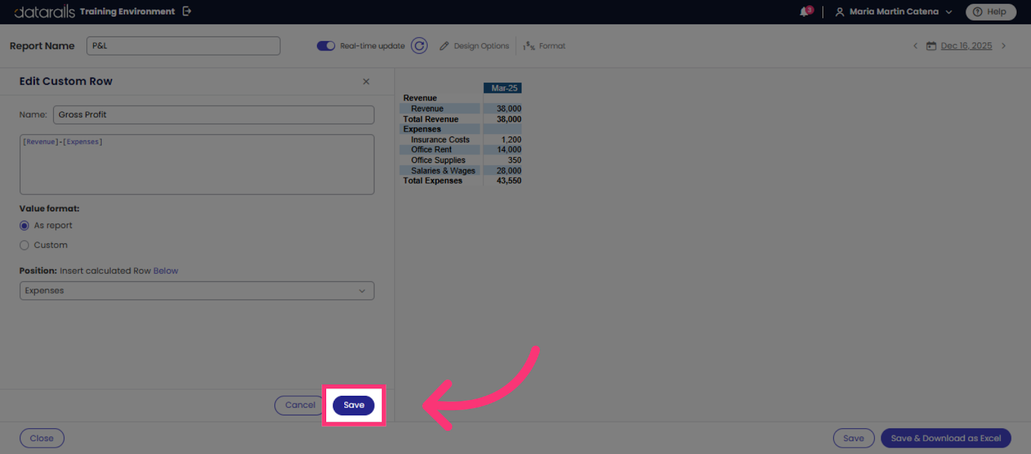Click the pencil icon beside Design Options
This screenshot has width=1031, height=454.
click(x=444, y=46)
